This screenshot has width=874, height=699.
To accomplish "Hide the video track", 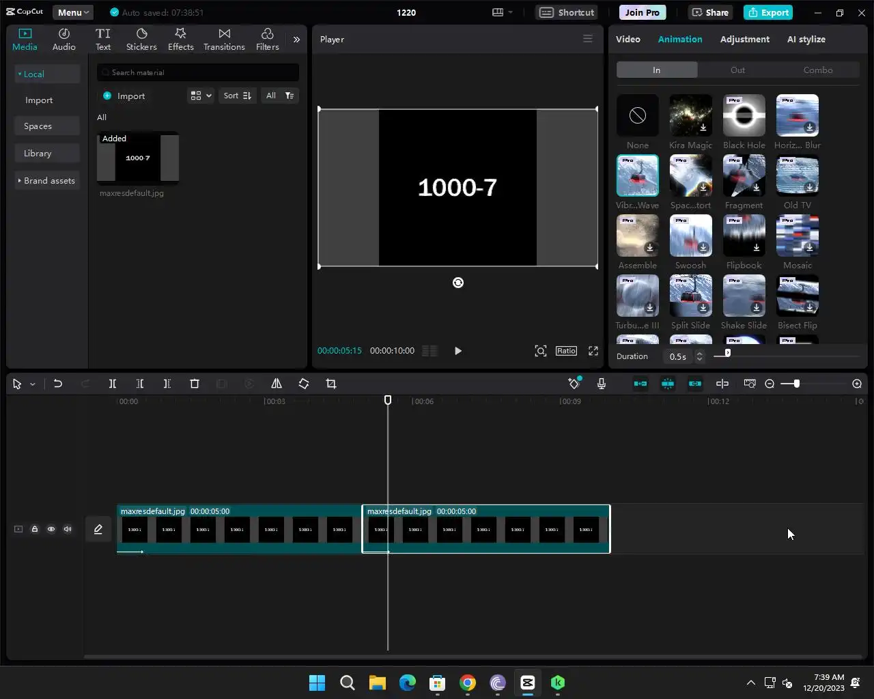I will (51, 529).
